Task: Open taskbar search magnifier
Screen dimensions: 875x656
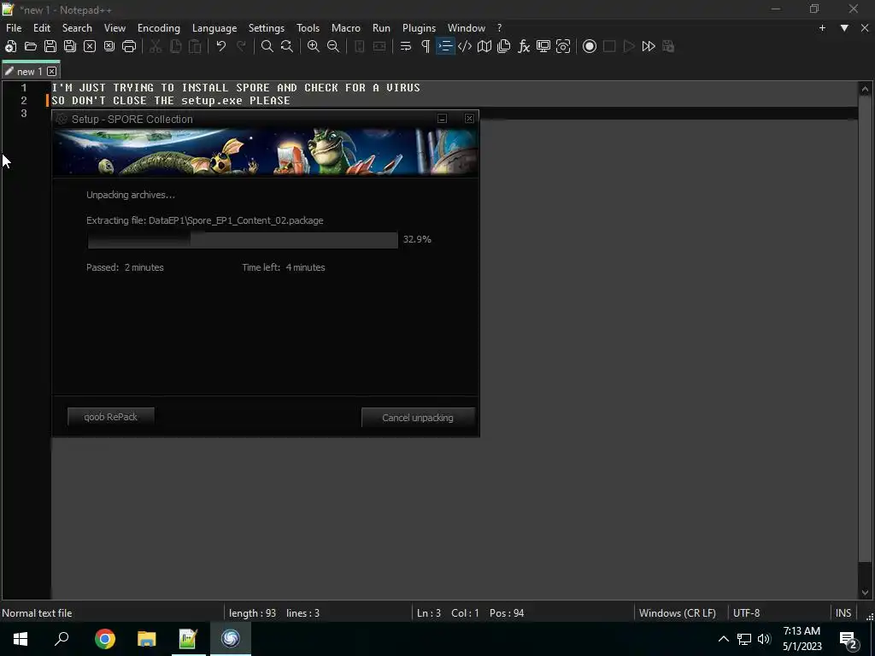Action: (x=62, y=639)
